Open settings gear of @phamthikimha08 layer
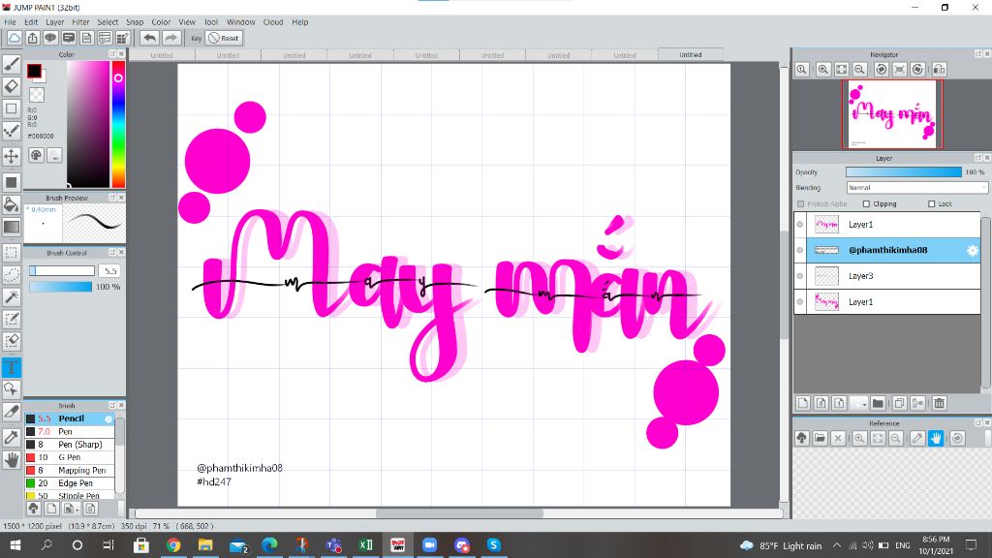992x558 pixels. click(x=973, y=251)
